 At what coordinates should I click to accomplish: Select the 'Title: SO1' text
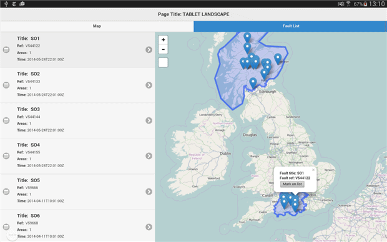point(28,39)
